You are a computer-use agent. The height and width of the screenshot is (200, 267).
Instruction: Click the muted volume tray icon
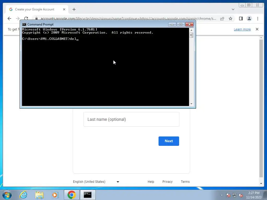(241, 195)
